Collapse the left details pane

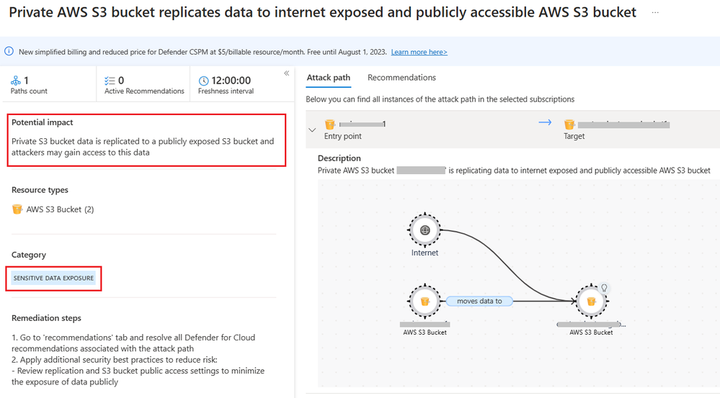point(286,73)
